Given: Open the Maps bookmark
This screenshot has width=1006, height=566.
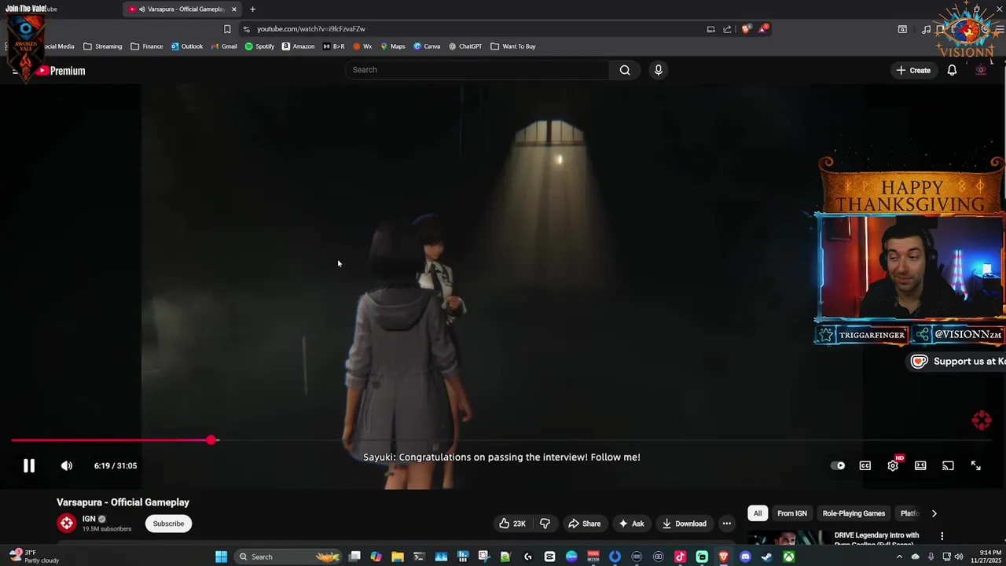Looking at the screenshot, I should pyautogui.click(x=393, y=46).
